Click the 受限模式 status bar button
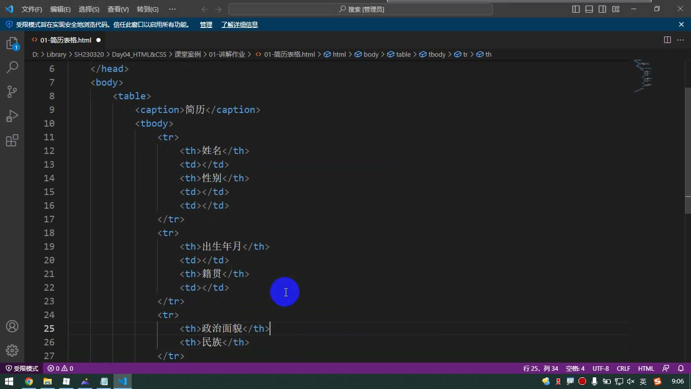 point(22,368)
